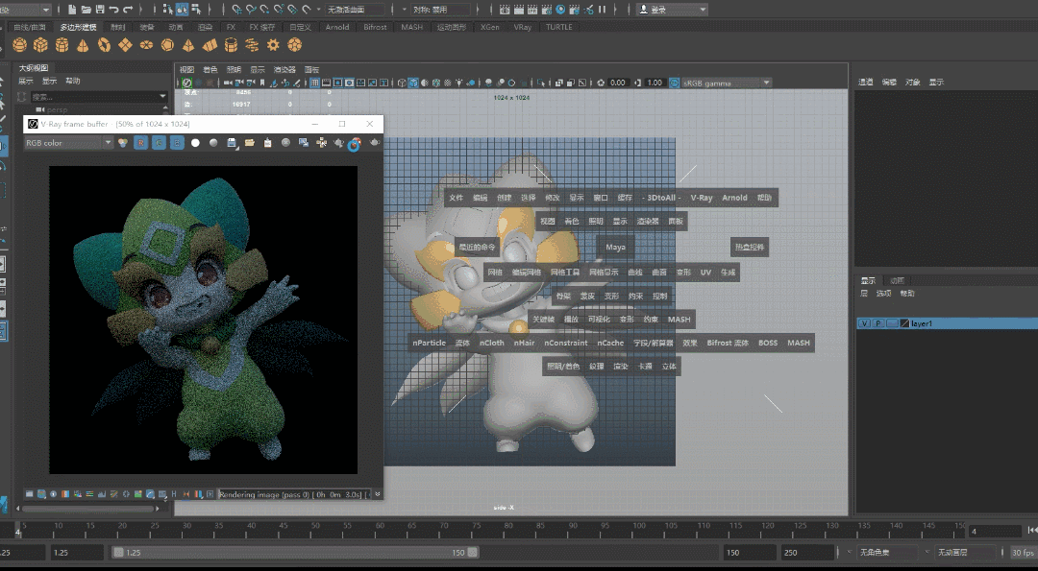Click the pause render icon in status line
Image resolution: width=1038 pixels, height=571 pixels.
point(602,10)
